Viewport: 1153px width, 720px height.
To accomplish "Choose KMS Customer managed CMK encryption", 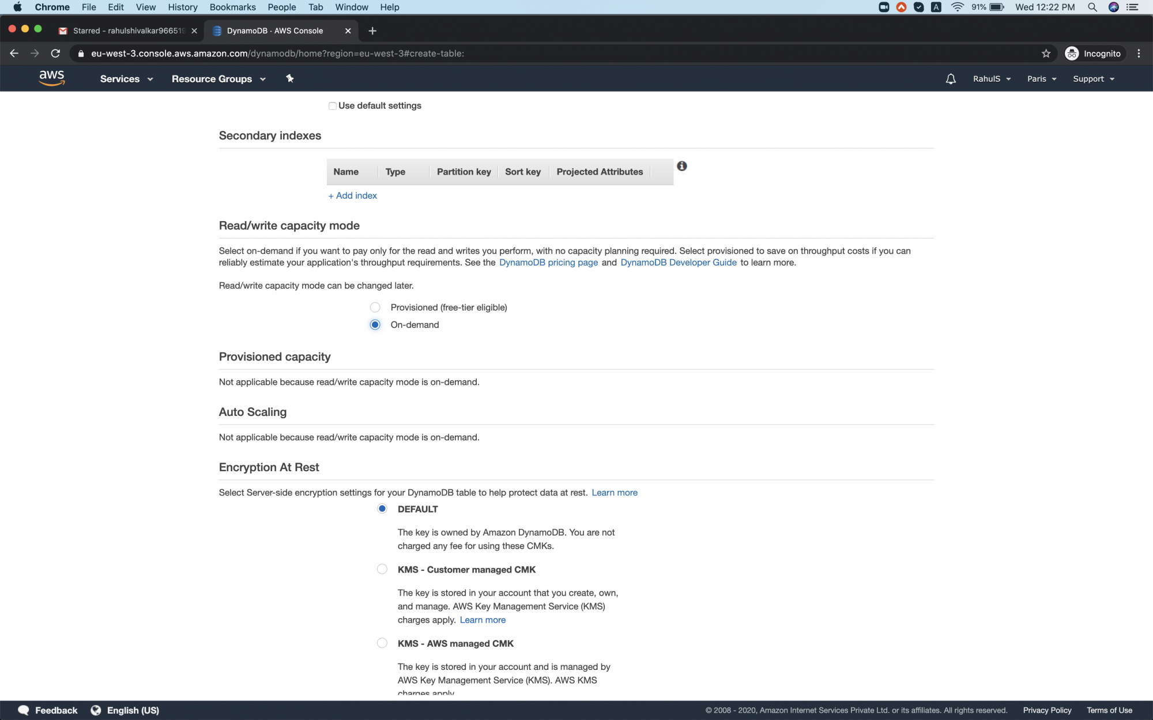I will 382,569.
